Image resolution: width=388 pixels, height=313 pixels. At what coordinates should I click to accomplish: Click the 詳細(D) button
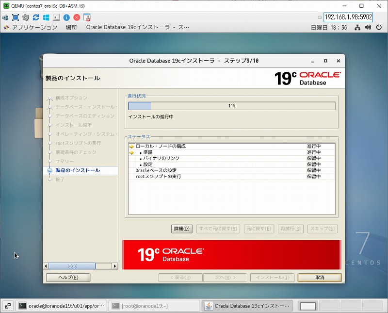pos(181,229)
